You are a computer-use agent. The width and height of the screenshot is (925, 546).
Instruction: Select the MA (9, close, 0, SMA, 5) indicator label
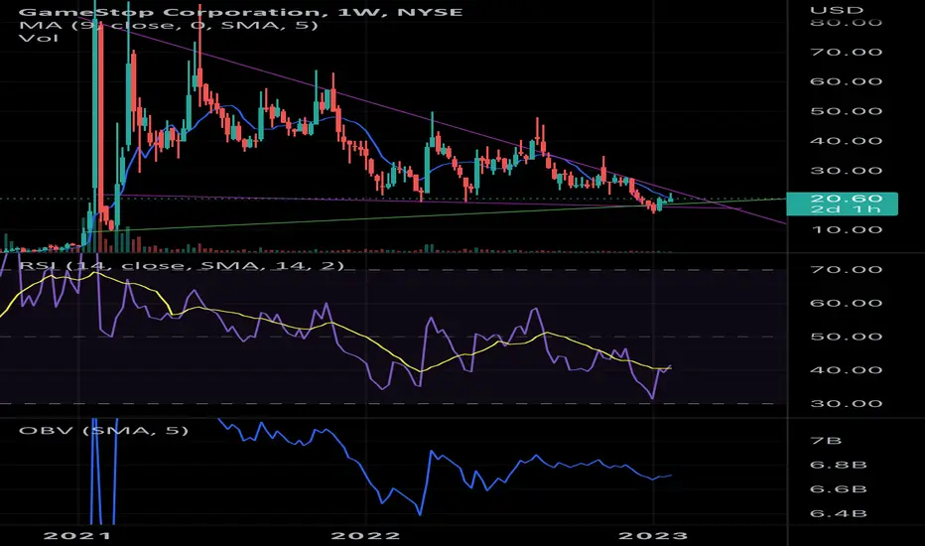(168, 25)
